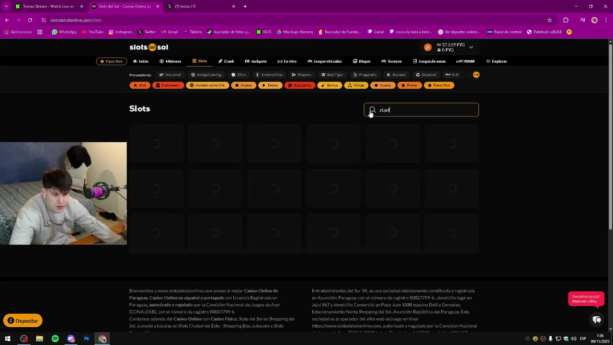Select the Zitro provider chip
613x345 pixels.
pyautogui.click(x=238, y=75)
